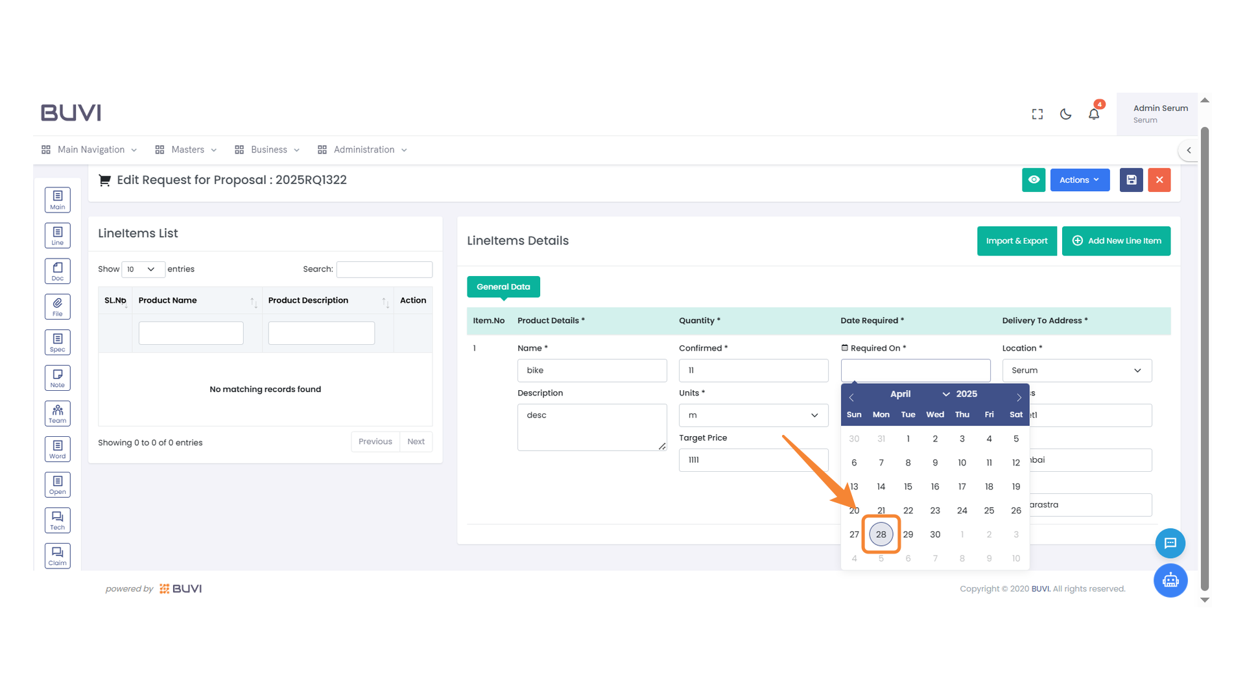Click the red close X button
1245x700 pixels.
[1159, 180]
